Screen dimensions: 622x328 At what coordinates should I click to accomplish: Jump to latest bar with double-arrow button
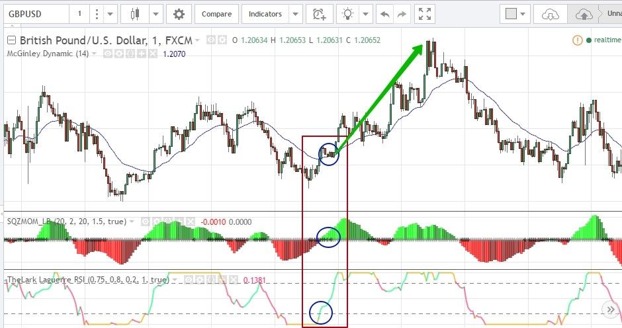(611, 309)
